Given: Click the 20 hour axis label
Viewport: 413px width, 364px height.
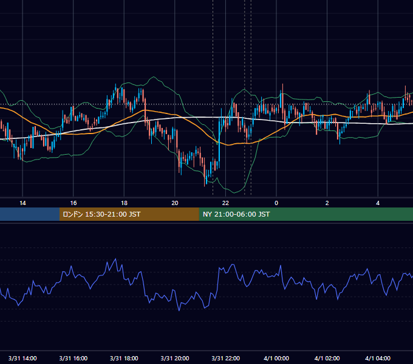Looking at the screenshot, I should coord(175,203).
